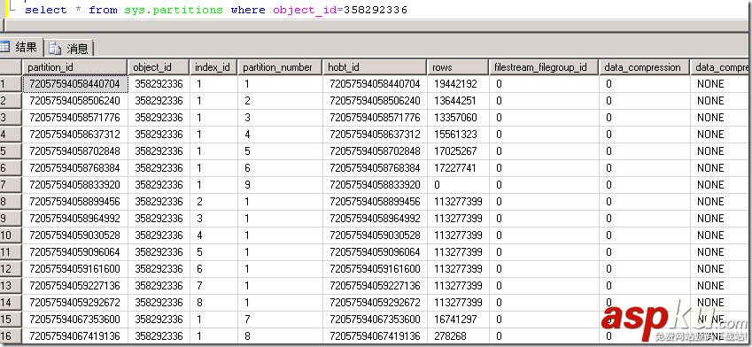
Task: Select the object_id column header
Action: (159, 67)
